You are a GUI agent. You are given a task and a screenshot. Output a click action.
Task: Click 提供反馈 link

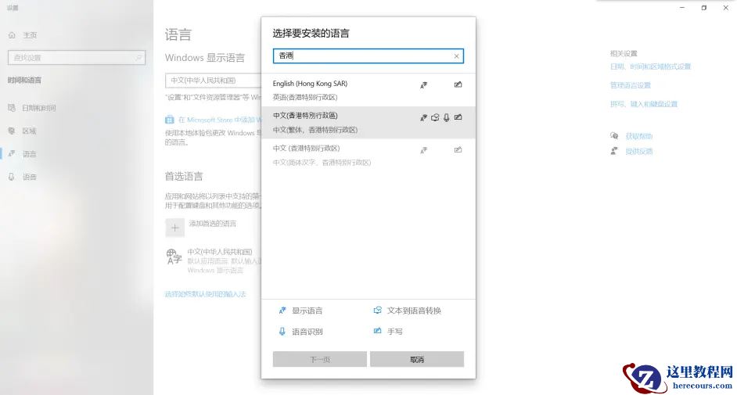(x=638, y=151)
